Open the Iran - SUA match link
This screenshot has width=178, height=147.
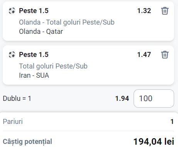pyautogui.click(x=34, y=75)
